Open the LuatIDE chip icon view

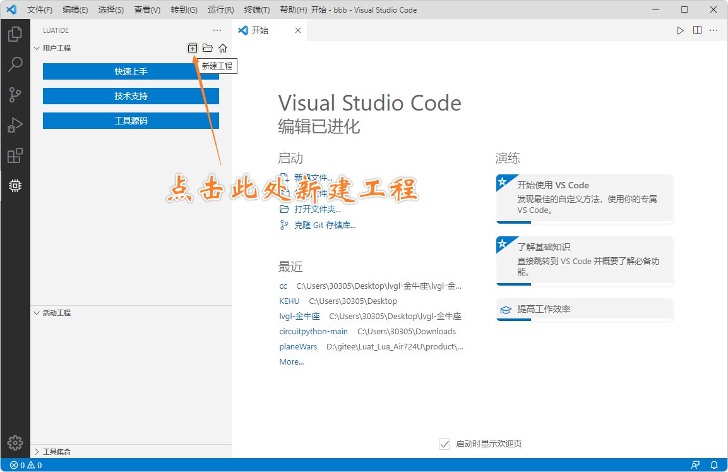15,186
